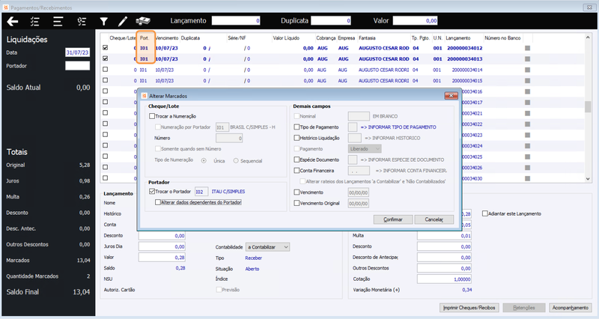Open the Contabilidade 'a Contabilizar' dropdown
Viewport: 599px width, 319px height.
[x=267, y=247]
